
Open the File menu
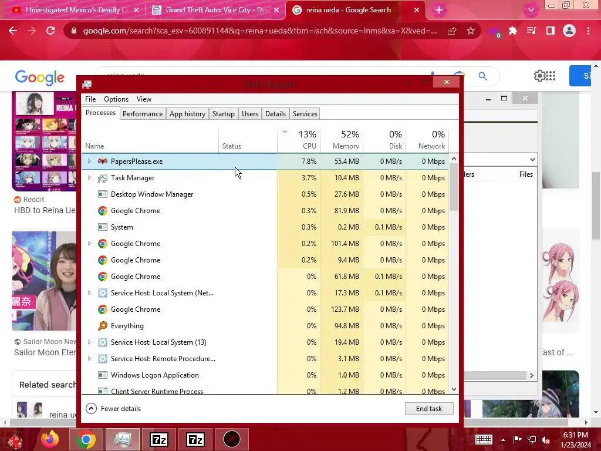click(x=90, y=99)
